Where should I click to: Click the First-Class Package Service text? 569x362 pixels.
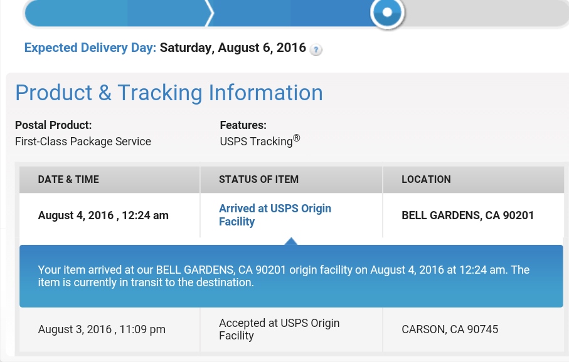pyautogui.click(x=83, y=142)
